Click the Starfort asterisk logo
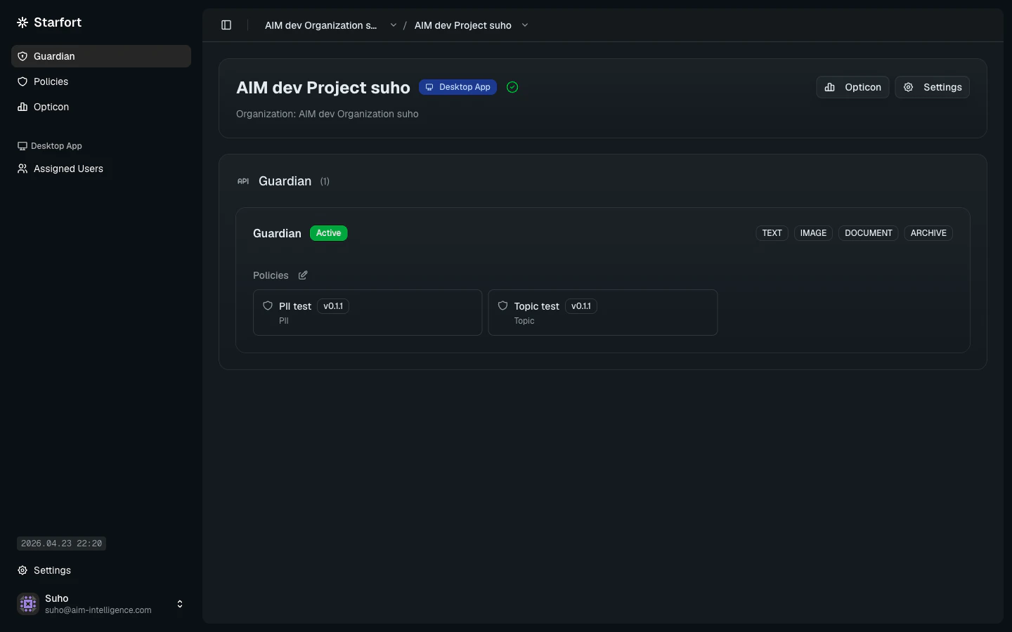The width and height of the screenshot is (1012, 632). 22,22
